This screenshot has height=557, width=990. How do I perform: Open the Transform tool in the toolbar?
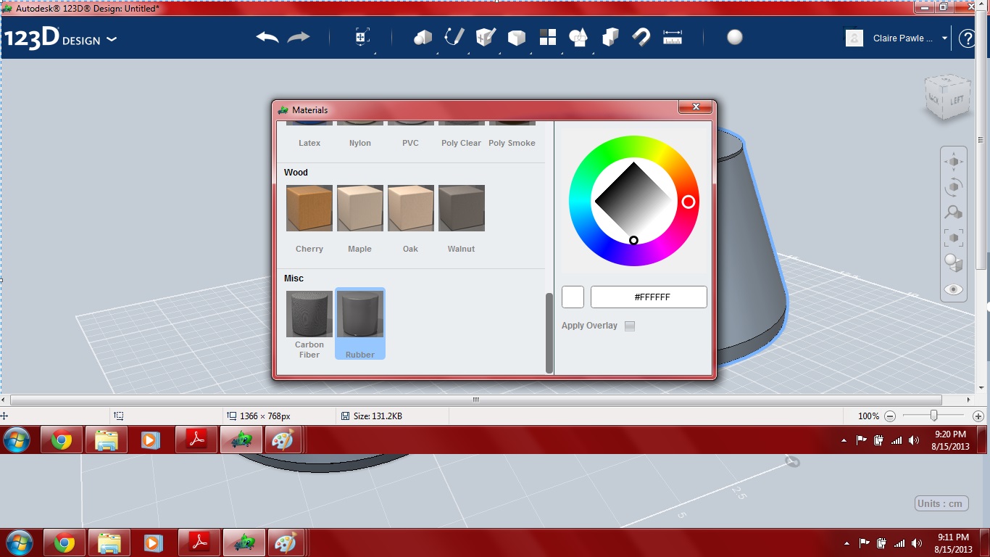click(x=362, y=38)
